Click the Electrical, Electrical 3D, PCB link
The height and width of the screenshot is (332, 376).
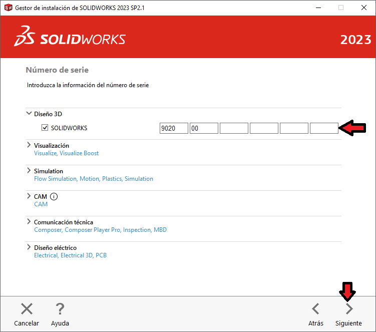(70, 255)
